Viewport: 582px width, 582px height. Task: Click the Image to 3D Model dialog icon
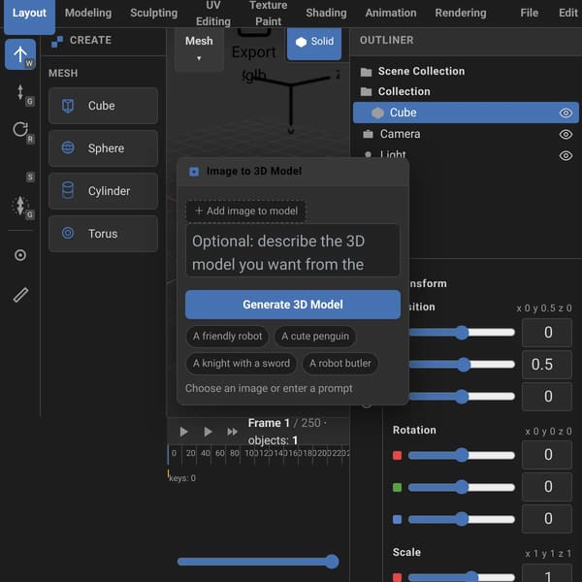point(194,172)
